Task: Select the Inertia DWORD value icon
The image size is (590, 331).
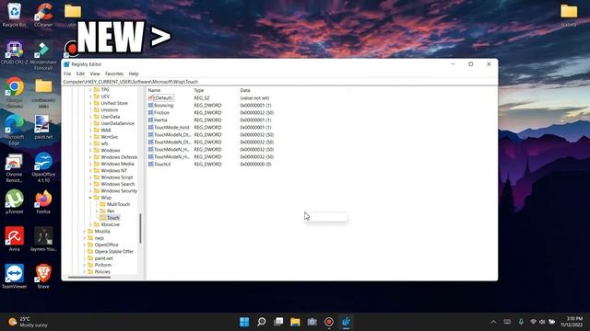Action: pyautogui.click(x=150, y=120)
